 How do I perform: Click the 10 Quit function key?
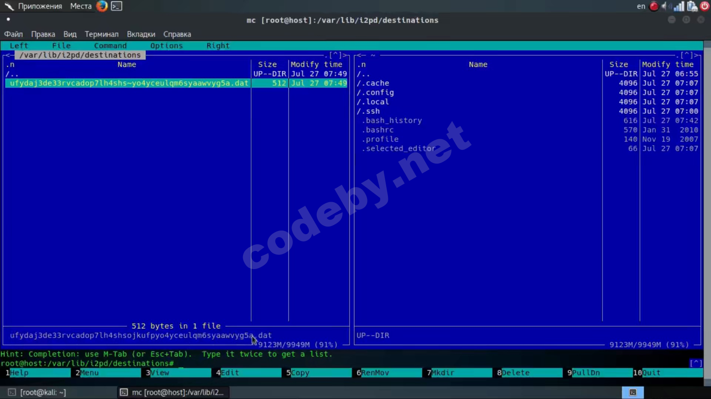pyautogui.click(x=668, y=373)
